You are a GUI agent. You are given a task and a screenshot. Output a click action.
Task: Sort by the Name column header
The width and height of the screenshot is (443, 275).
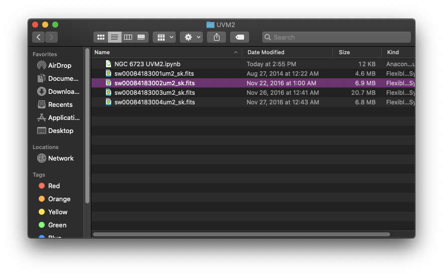click(102, 52)
